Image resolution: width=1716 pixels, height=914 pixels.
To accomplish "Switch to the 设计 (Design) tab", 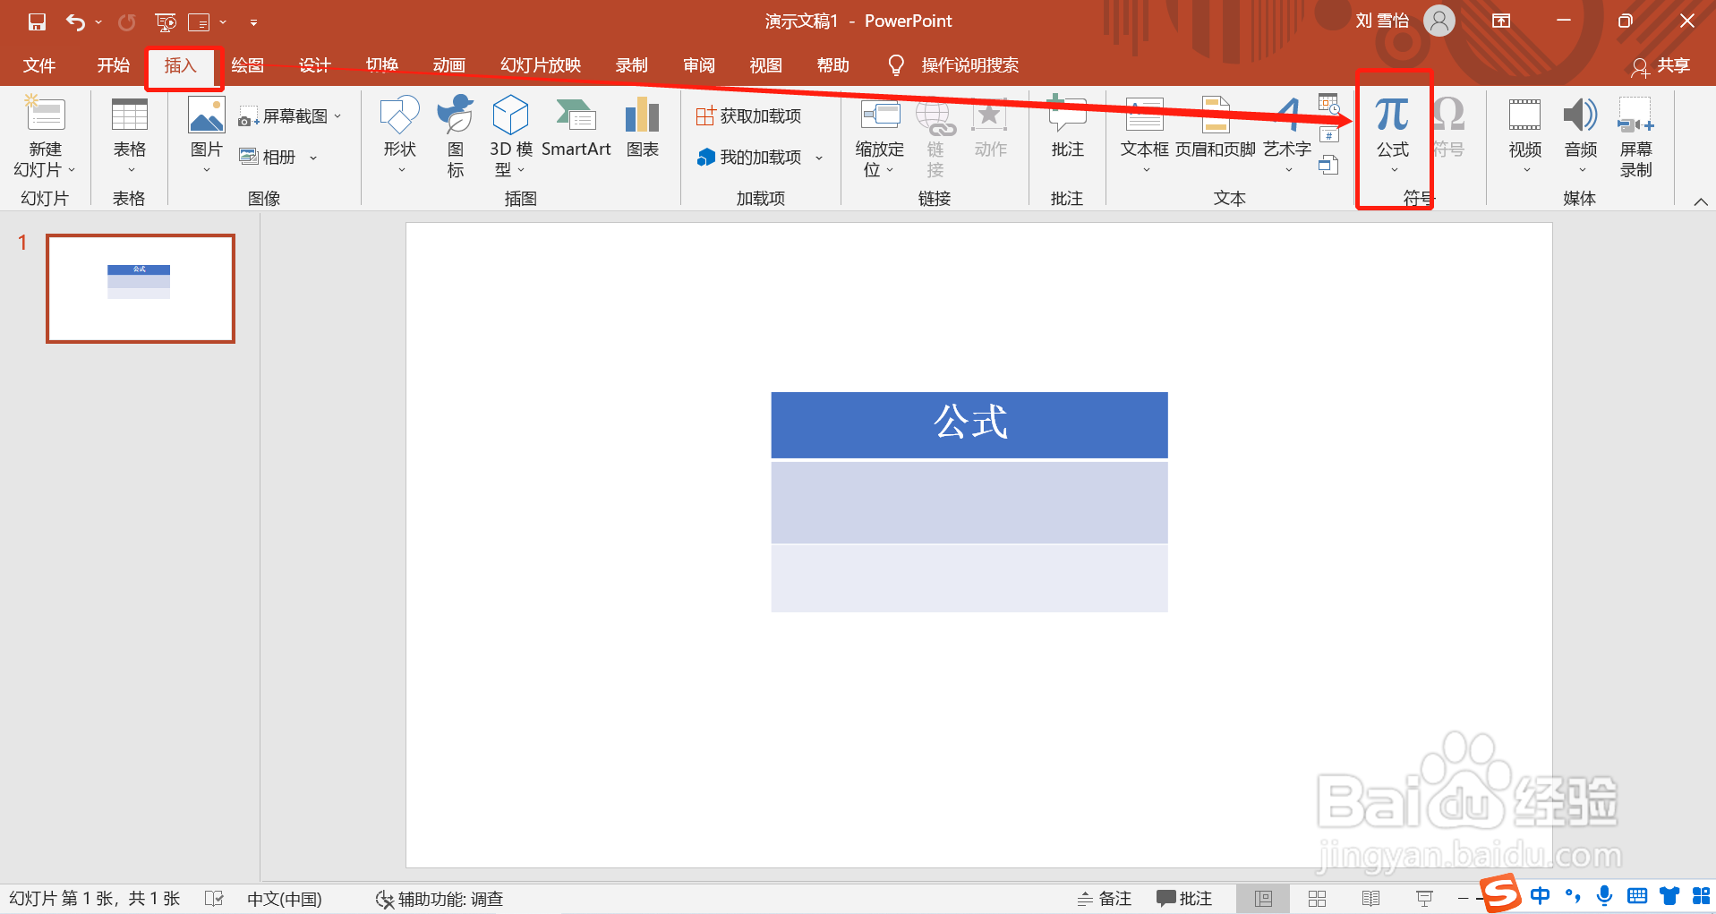I will click(x=315, y=65).
